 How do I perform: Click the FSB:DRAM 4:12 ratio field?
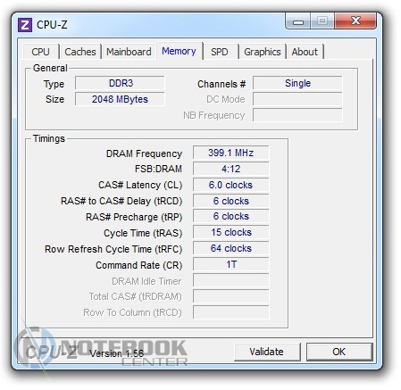[231, 169]
